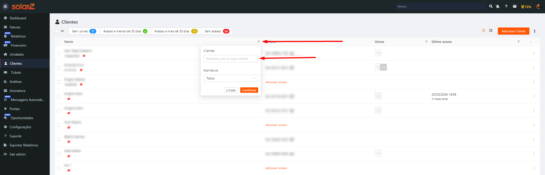Click the Nome column filter icon
This screenshot has width=545, height=175.
[x=258, y=42]
